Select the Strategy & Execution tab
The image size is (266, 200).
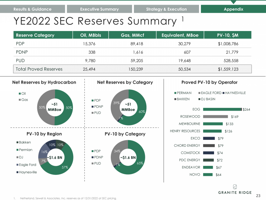point(166,9)
